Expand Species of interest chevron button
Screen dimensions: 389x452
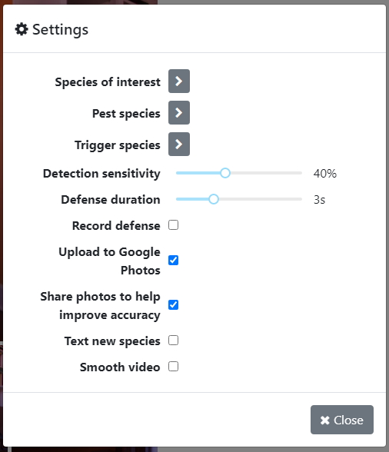click(x=179, y=81)
